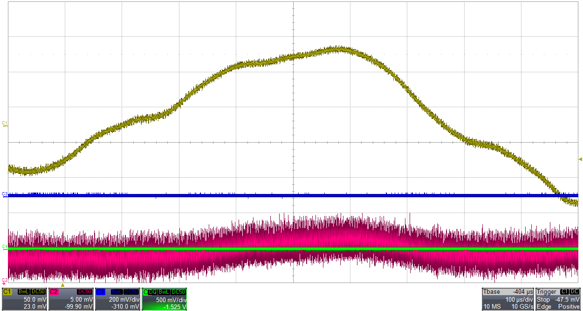This screenshot has height=311, width=583.
Task: Click the -310.0 mV offset value of C3
Action: (x=126, y=306)
